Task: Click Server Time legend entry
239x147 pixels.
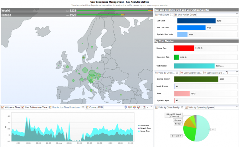Action: point(144,131)
